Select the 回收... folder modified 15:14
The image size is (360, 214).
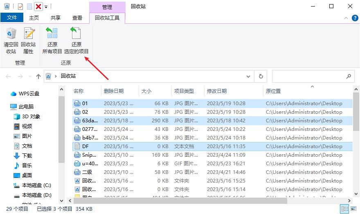click(212, 189)
